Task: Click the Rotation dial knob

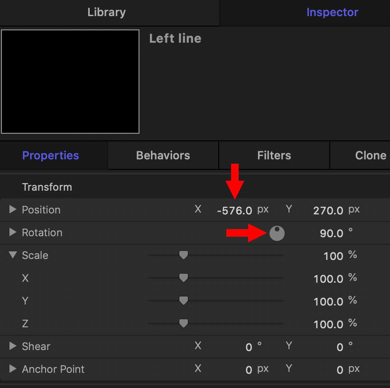Action: (277, 233)
